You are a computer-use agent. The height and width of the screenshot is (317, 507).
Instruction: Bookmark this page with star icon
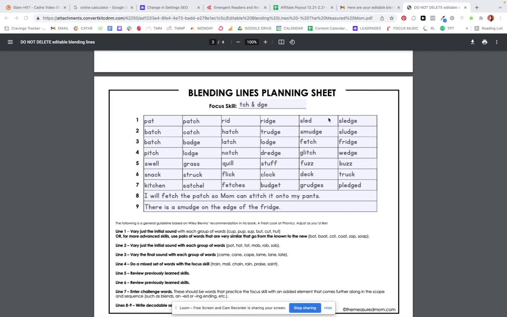392,18
